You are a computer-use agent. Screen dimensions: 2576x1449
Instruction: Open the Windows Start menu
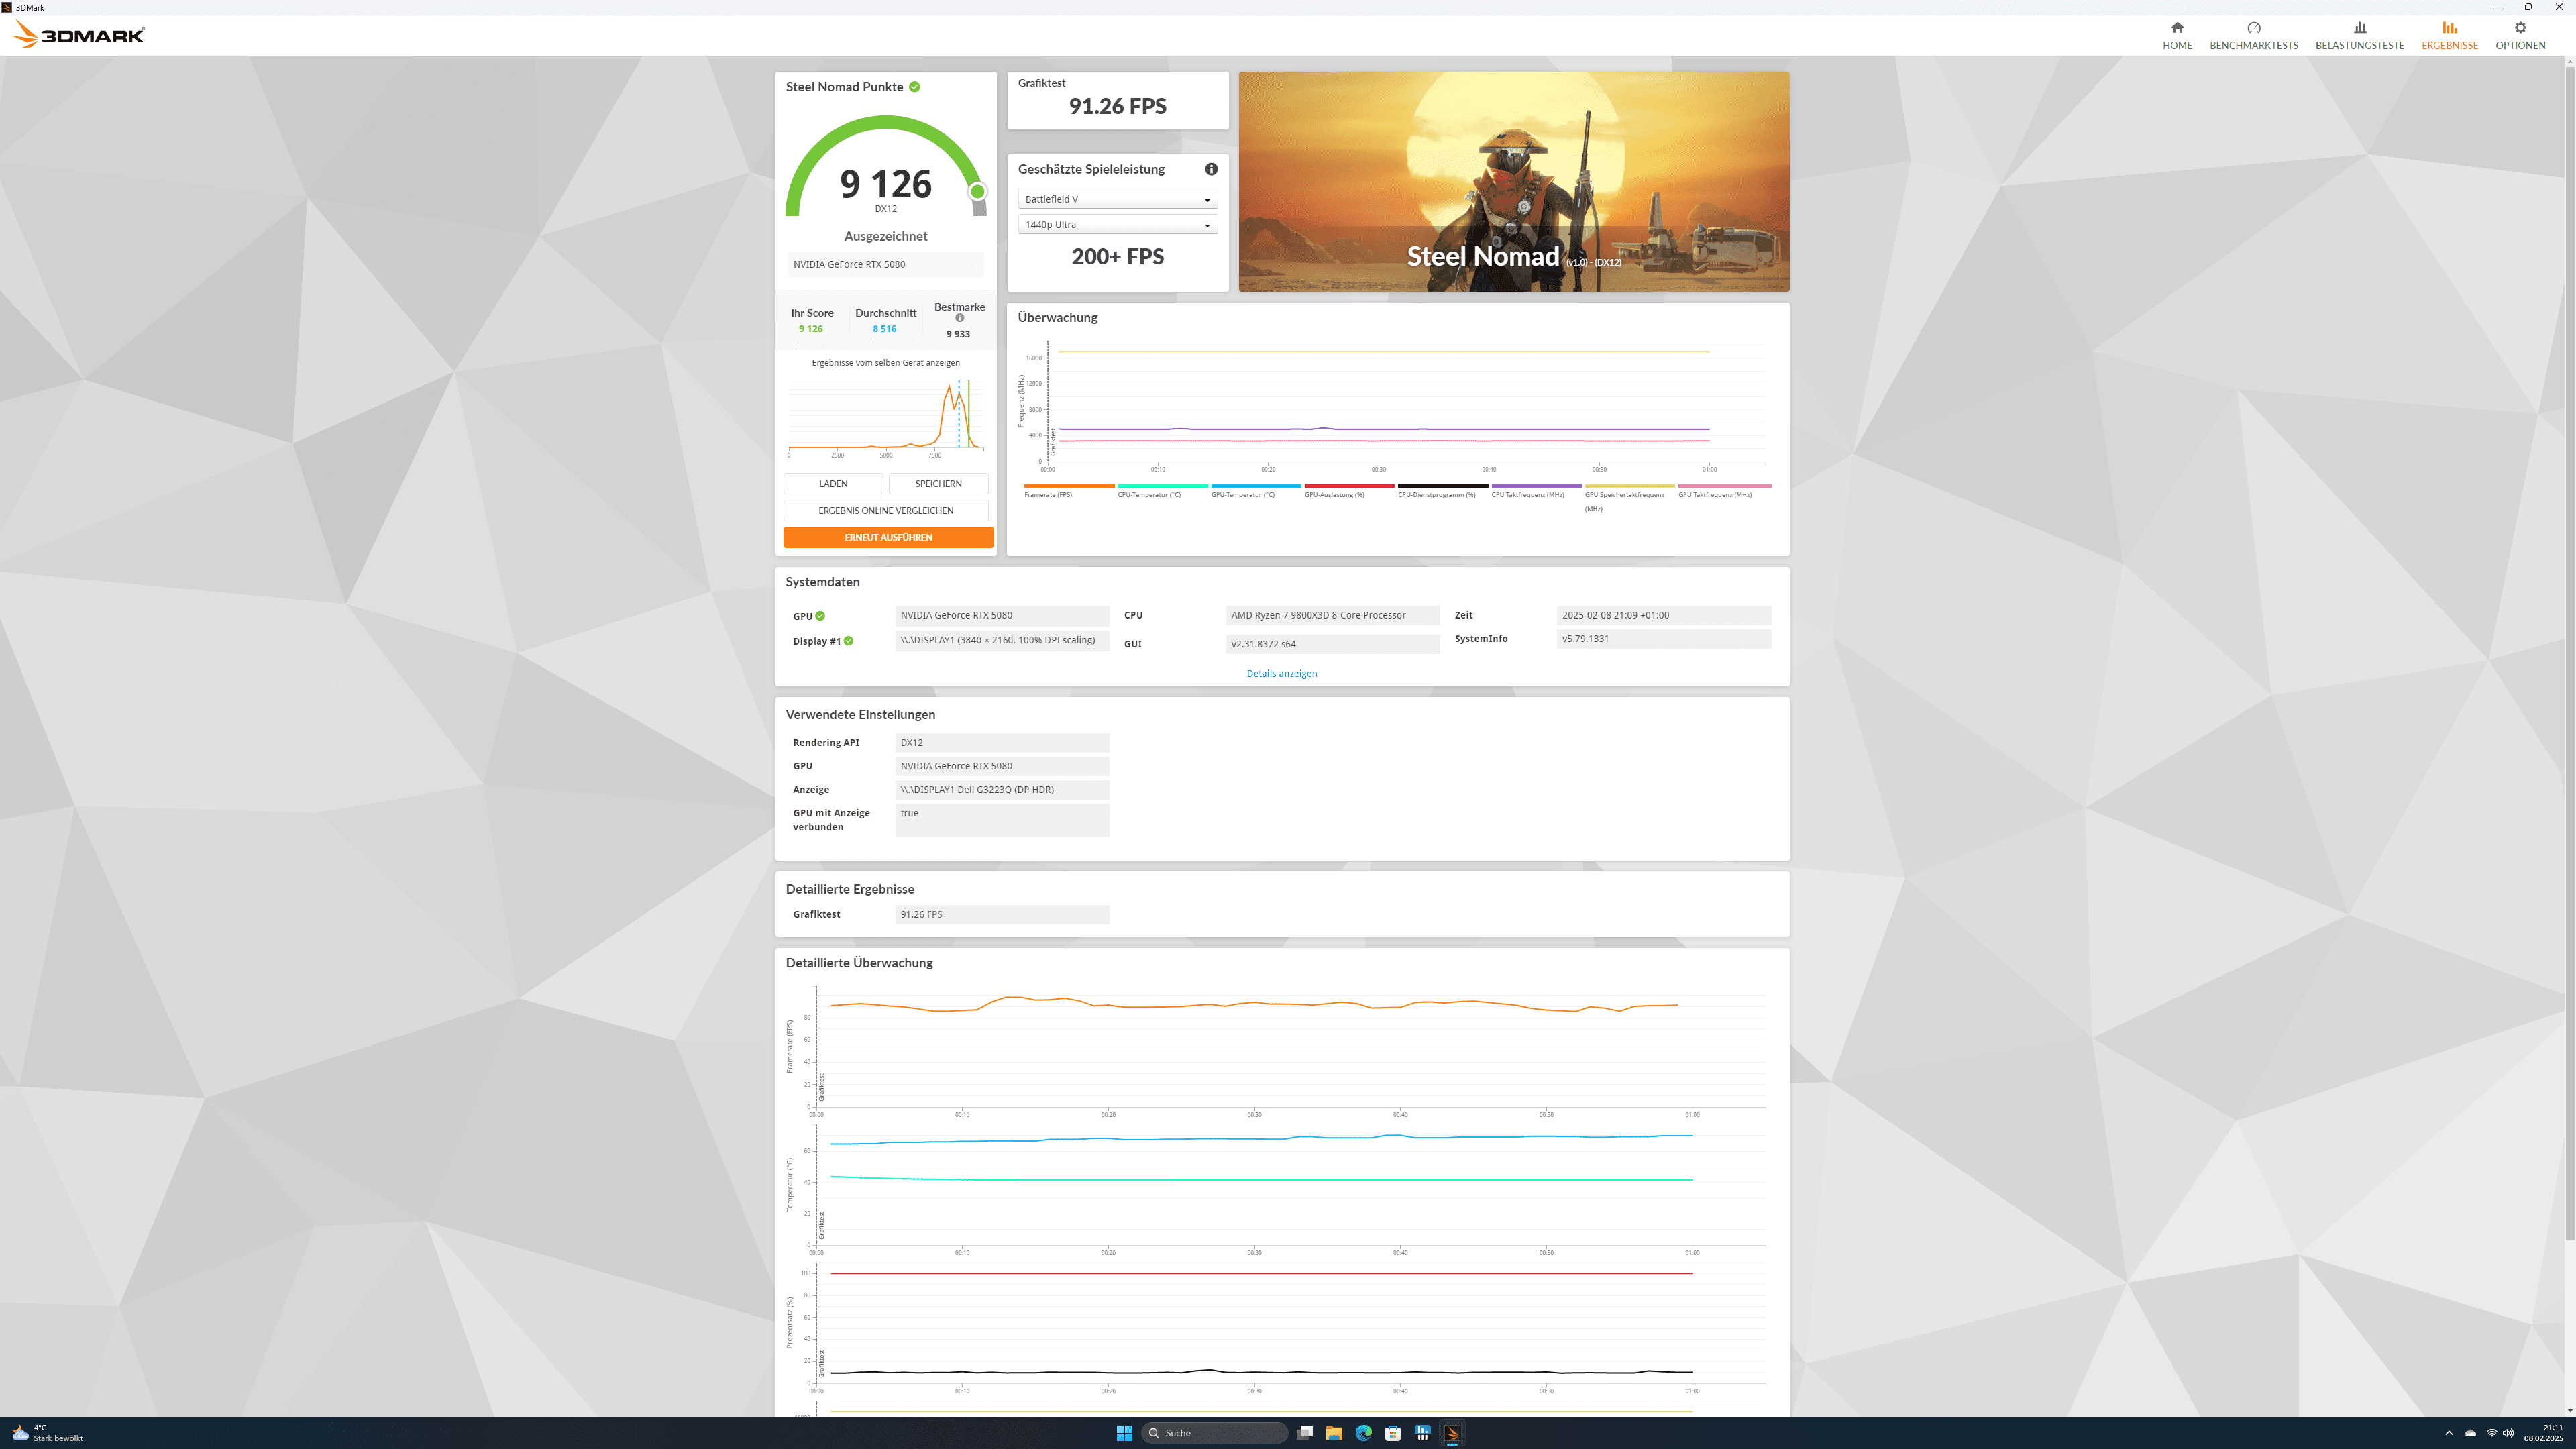pyautogui.click(x=1124, y=1432)
